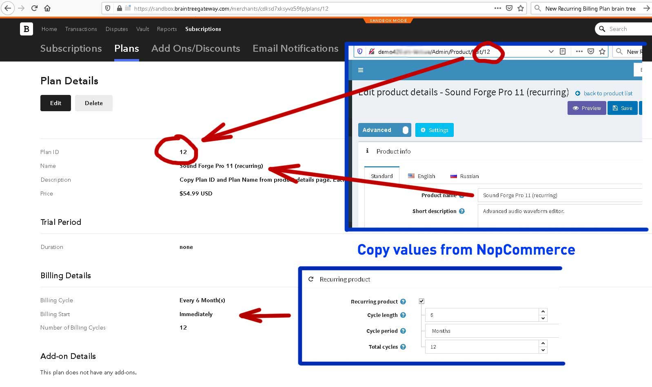
Task: Uncheck the Recurring product checkbox
Action: click(x=421, y=301)
